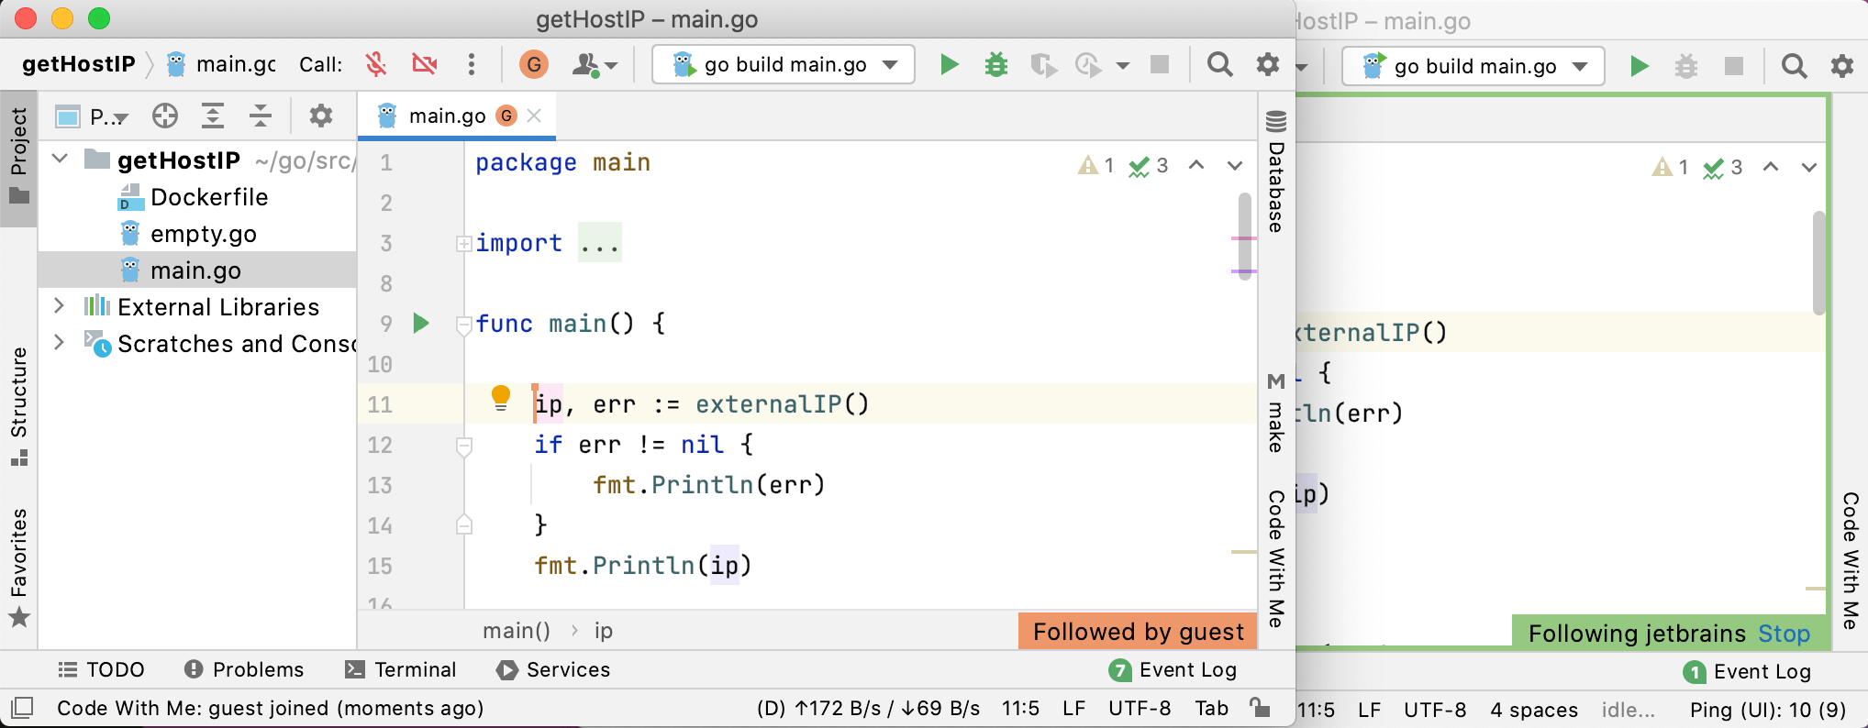Open the Terminal tool window tab

pyautogui.click(x=401, y=669)
